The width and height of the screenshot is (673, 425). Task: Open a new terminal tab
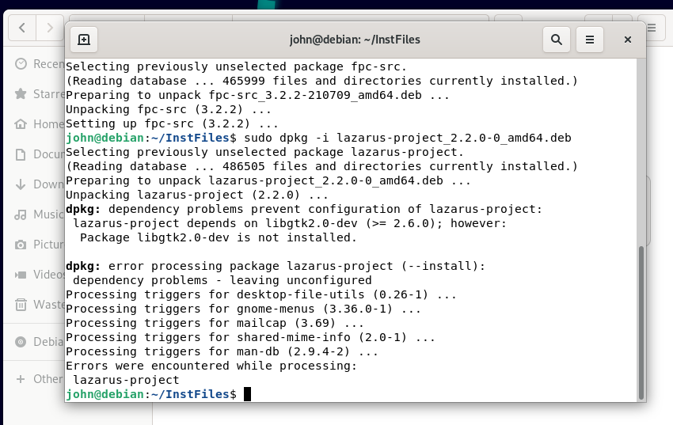point(84,40)
